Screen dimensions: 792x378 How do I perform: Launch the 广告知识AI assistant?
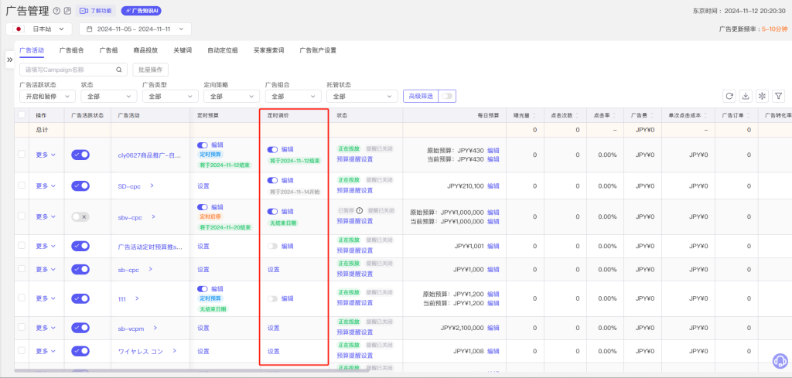[142, 11]
